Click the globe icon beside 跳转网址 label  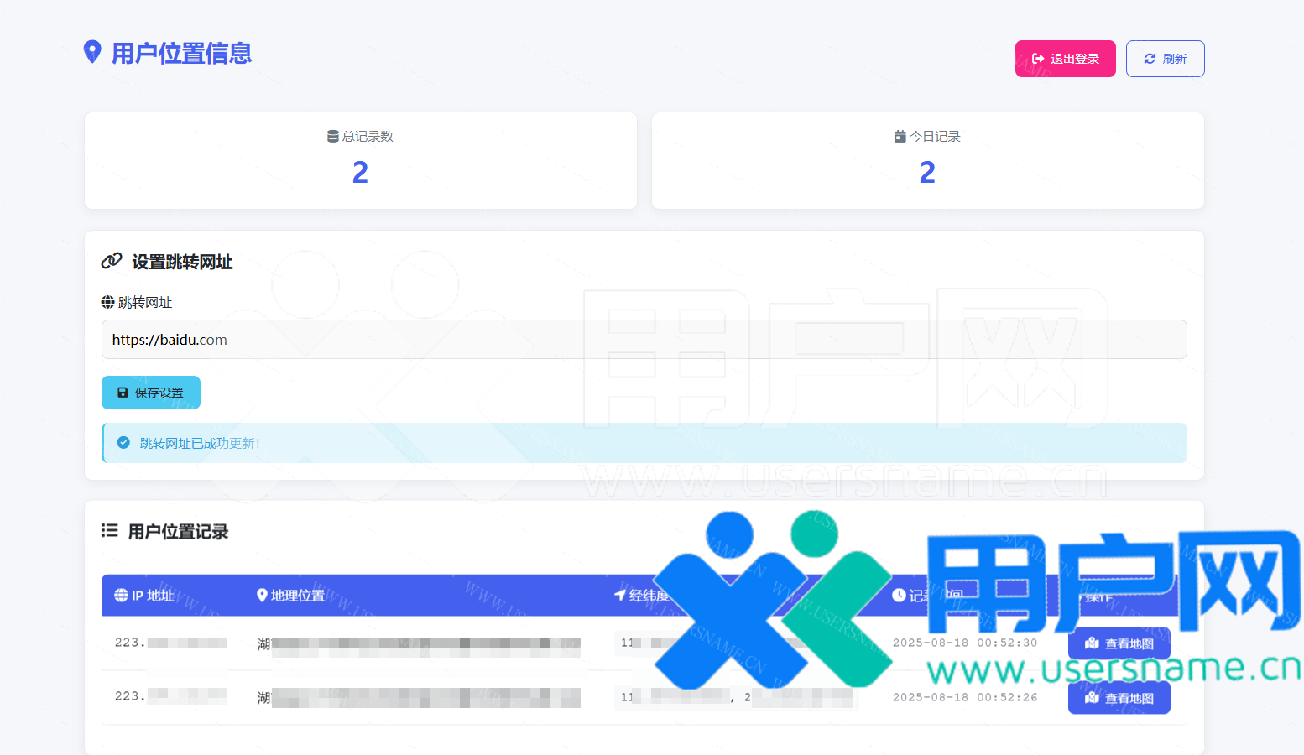(x=107, y=302)
